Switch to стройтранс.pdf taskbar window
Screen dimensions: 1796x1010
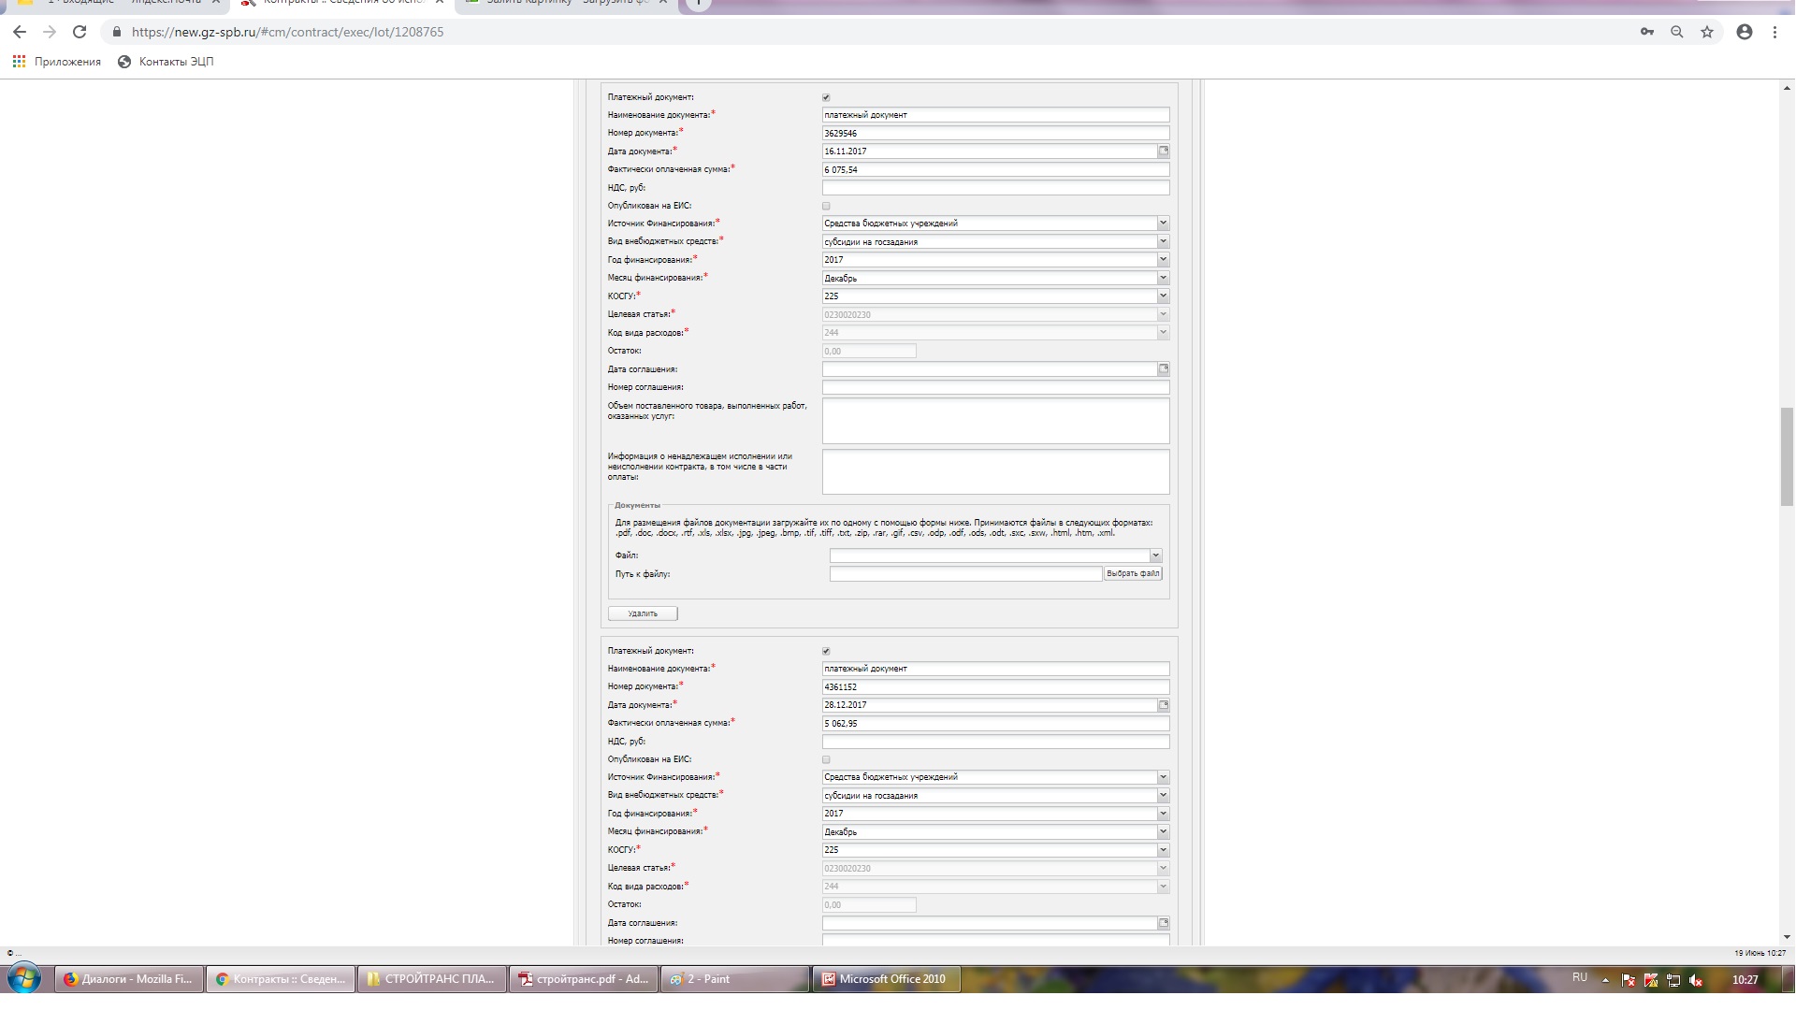coord(585,979)
